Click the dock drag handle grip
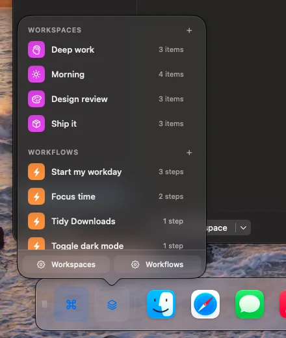Image resolution: width=286 pixels, height=338 pixels. point(44,304)
